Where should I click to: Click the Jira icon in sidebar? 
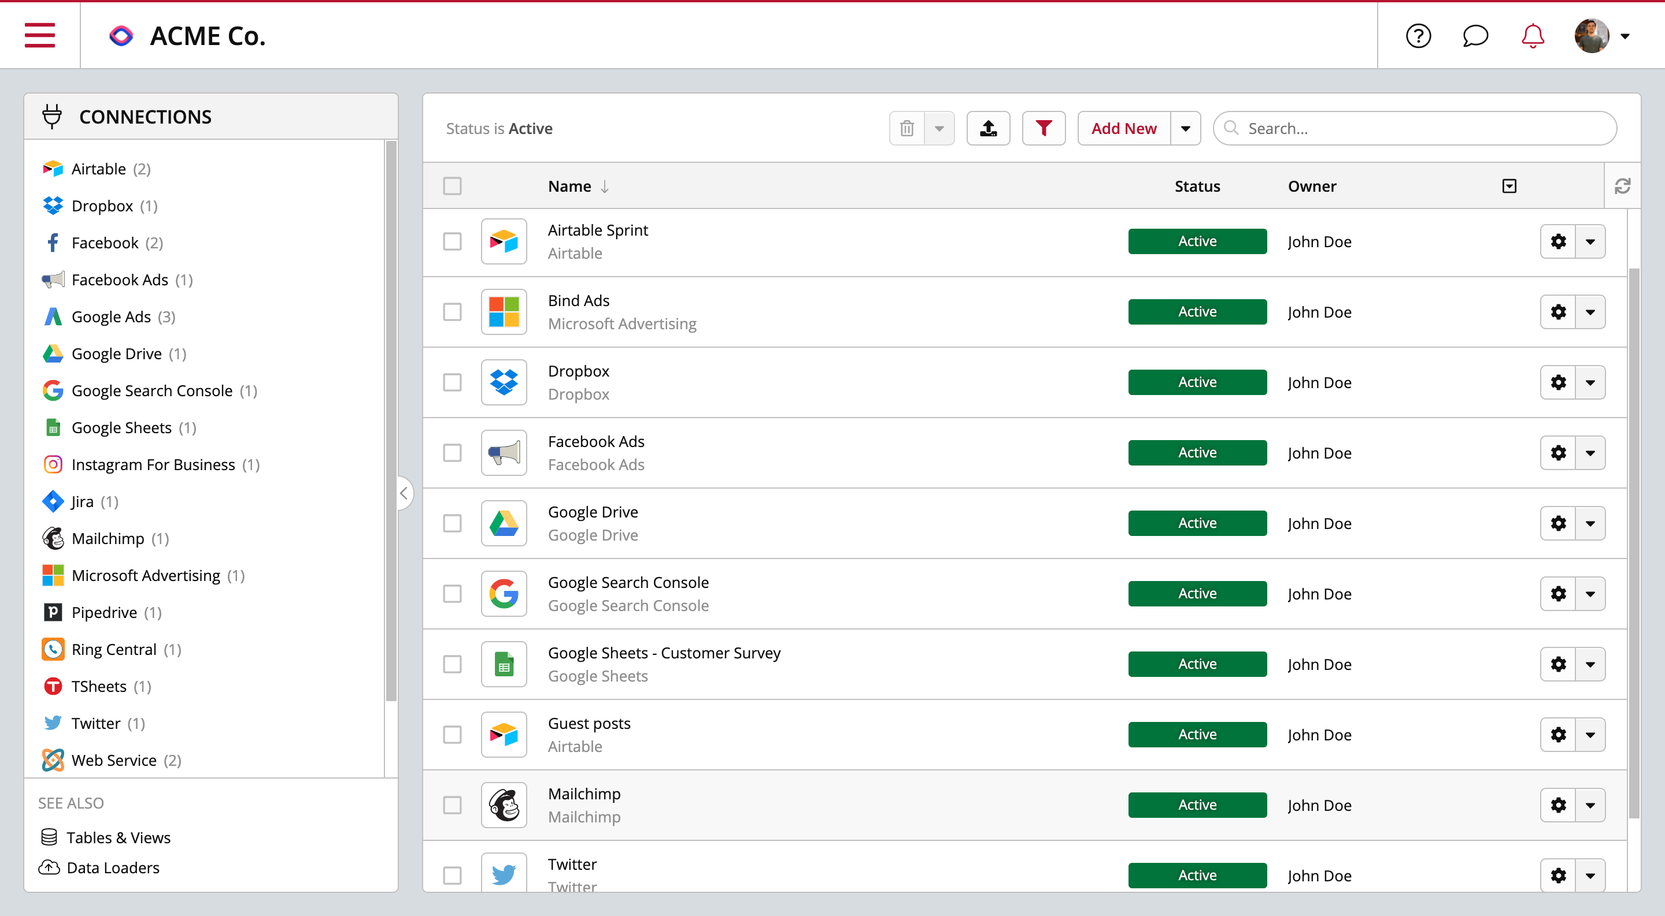(x=52, y=501)
